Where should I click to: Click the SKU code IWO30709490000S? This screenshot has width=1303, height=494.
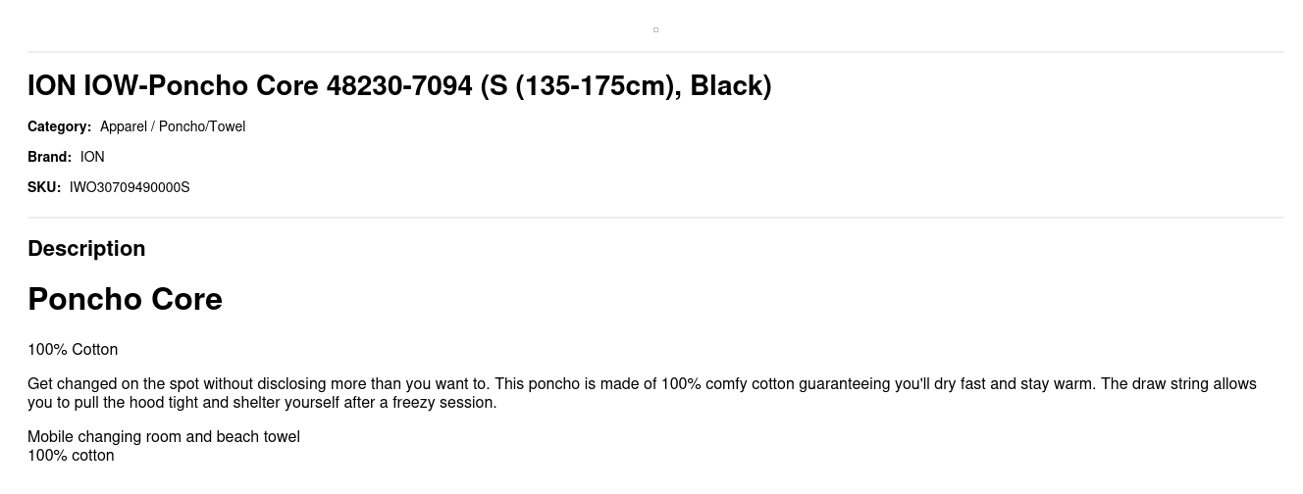130,187
